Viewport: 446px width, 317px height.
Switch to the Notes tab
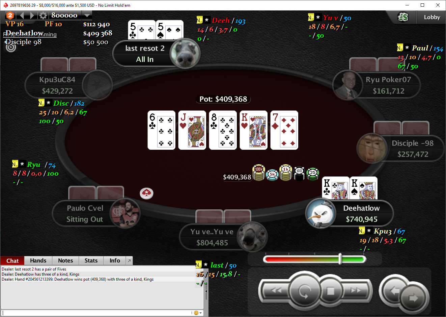click(x=65, y=261)
